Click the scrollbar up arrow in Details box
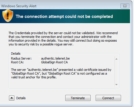 point(116,59)
